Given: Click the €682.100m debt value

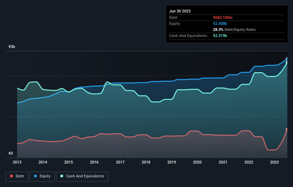Looking at the screenshot, I should [x=223, y=17].
